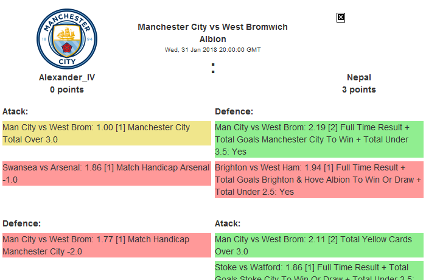
Task: Select the red Match Handicap Manchester City -2.0 bet
Action: [106, 245]
